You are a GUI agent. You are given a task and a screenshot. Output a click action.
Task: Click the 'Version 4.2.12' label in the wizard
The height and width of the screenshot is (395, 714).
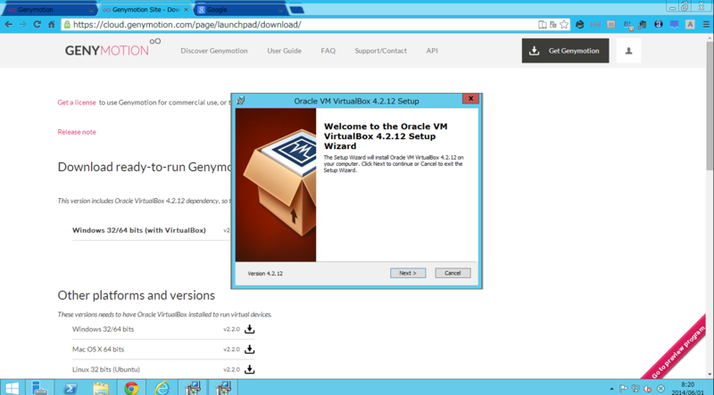pos(265,274)
